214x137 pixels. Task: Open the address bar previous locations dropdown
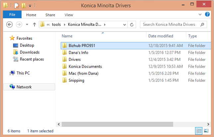(124, 24)
